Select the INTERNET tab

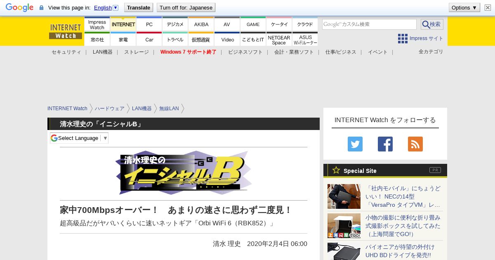(x=123, y=24)
